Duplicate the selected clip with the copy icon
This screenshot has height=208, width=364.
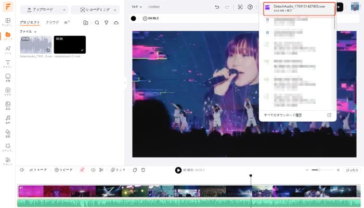135,170
